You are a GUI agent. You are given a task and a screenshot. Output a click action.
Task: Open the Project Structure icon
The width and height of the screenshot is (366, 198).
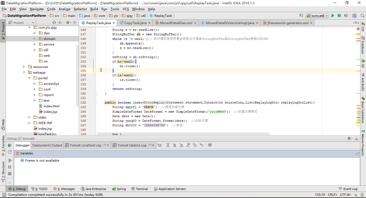355,16
